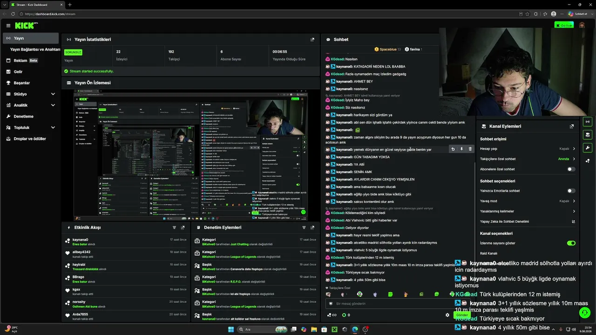596x335 pixels.
Task: Pop out the Etkinlik Akışı panel
Action: click(x=183, y=228)
